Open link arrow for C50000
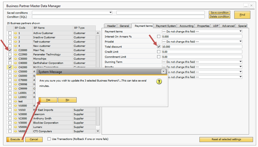The height and width of the screenshot is (147, 258). click(x=16, y=72)
